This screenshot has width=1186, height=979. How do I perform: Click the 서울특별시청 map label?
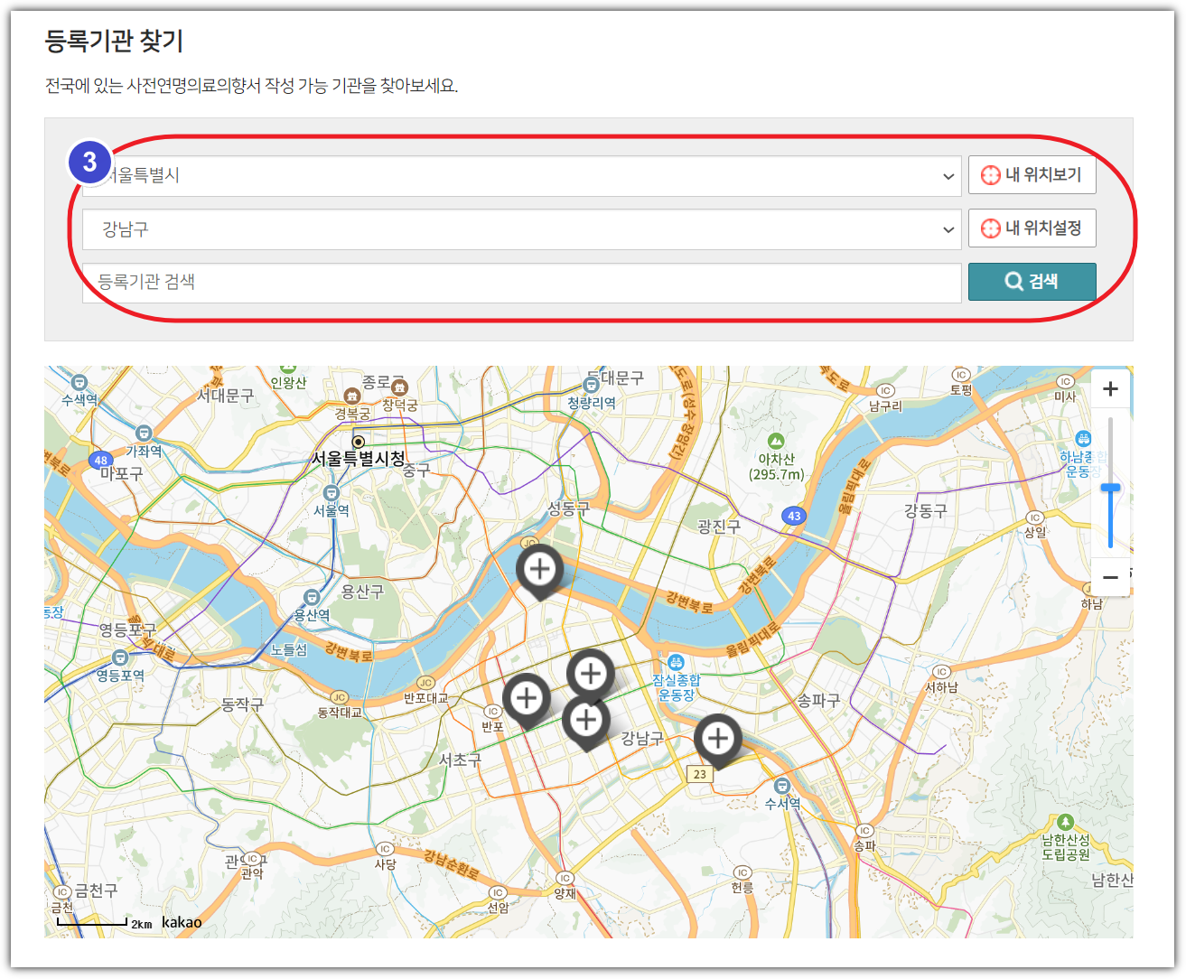pyautogui.click(x=359, y=459)
